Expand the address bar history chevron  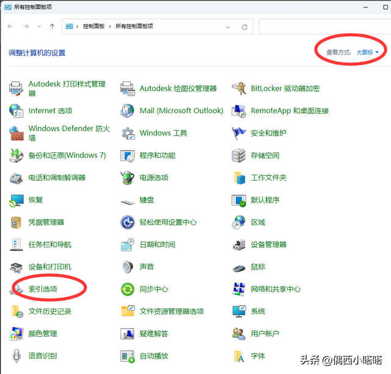click(x=228, y=27)
